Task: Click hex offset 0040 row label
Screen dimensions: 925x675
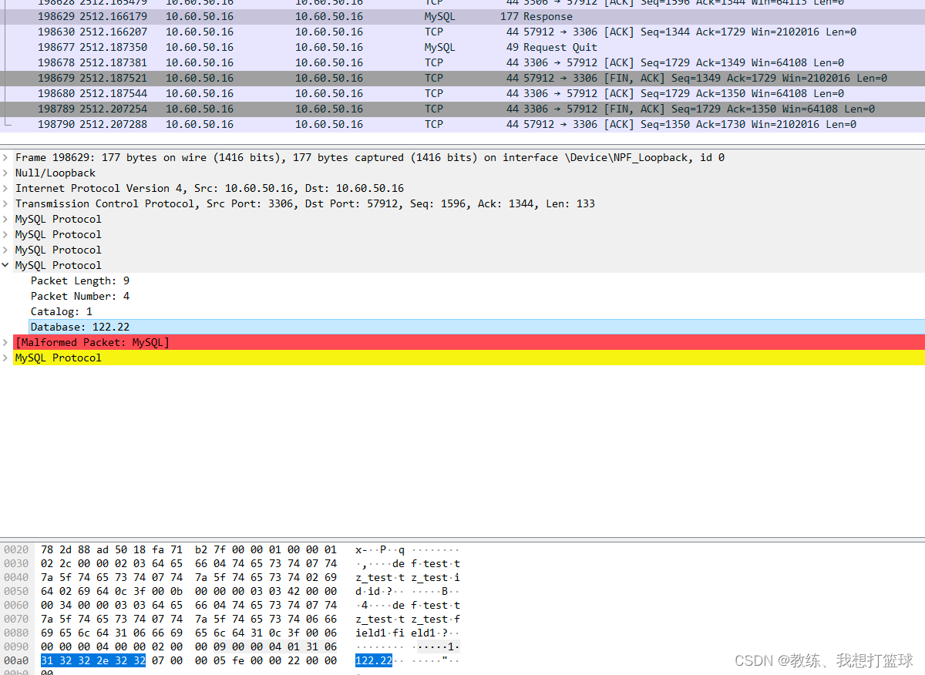Action: point(16,577)
